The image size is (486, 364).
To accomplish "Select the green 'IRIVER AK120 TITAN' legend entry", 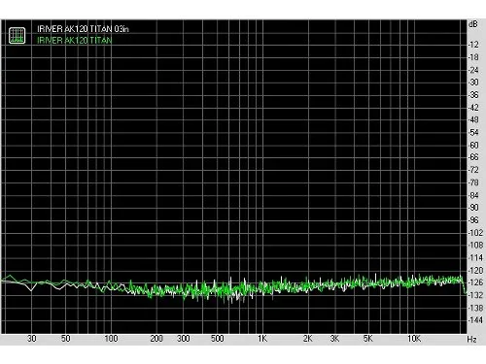I will pyautogui.click(x=75, y=41).
